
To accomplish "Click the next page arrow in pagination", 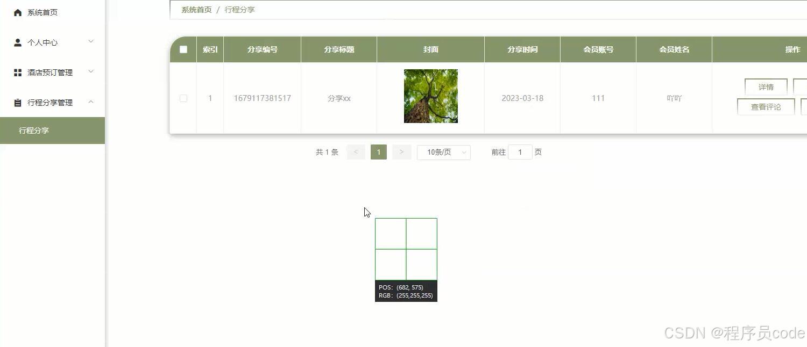I will coord(401,152).
